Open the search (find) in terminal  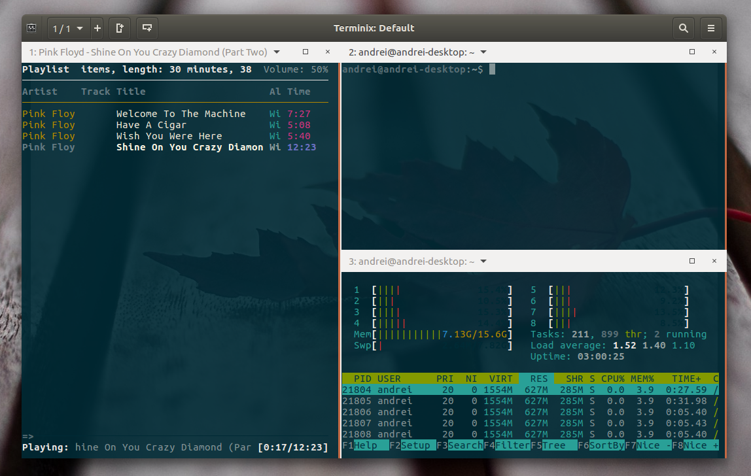click(x=684, y=28)
